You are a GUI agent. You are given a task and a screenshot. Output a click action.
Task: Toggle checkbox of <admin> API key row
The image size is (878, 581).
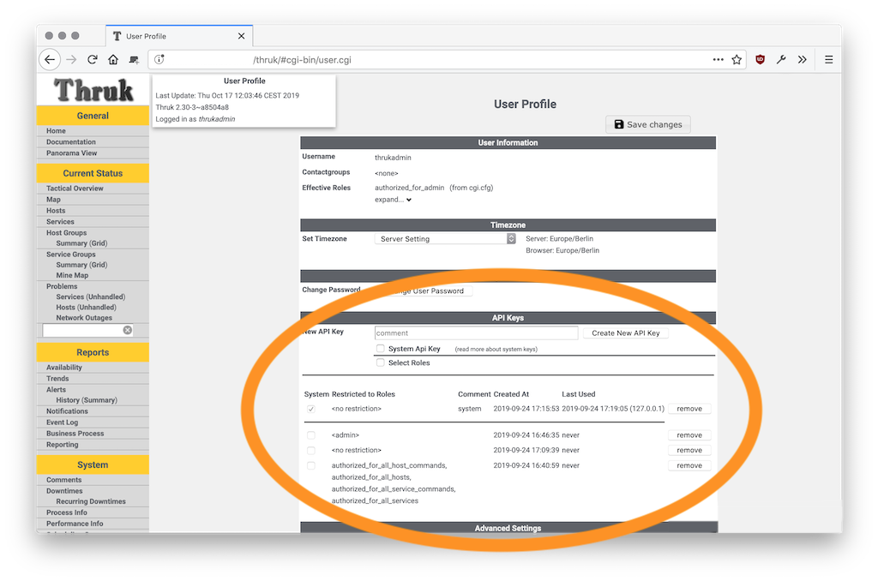310,435
